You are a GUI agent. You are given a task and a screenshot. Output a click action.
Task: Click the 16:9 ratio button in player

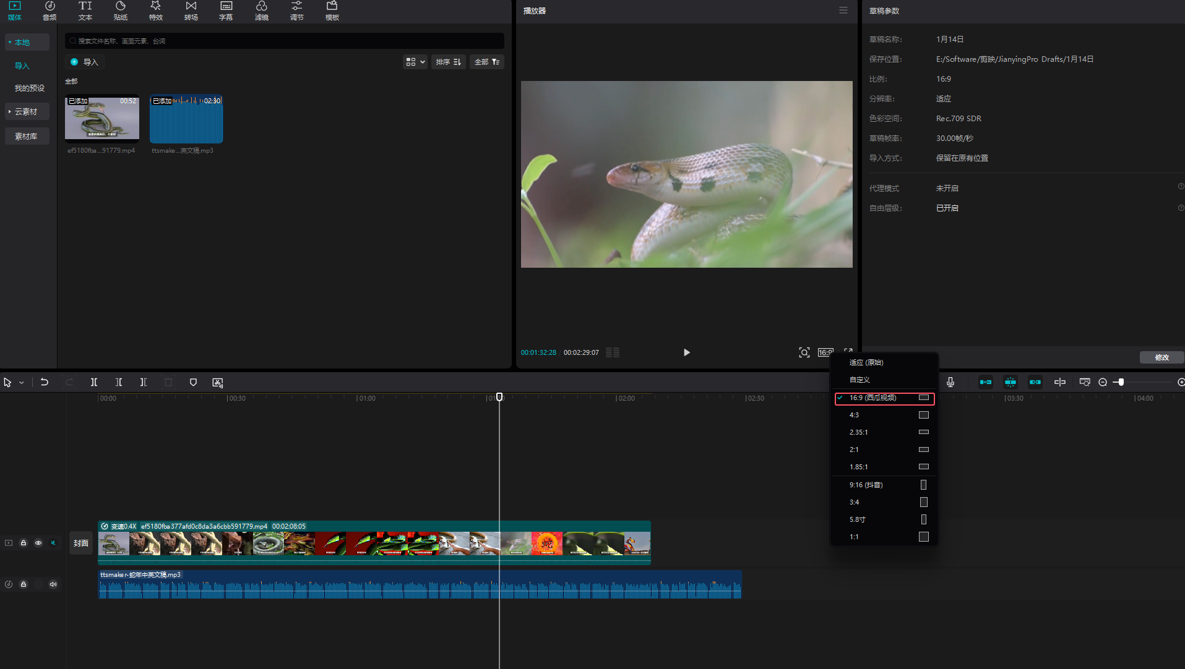825,352
